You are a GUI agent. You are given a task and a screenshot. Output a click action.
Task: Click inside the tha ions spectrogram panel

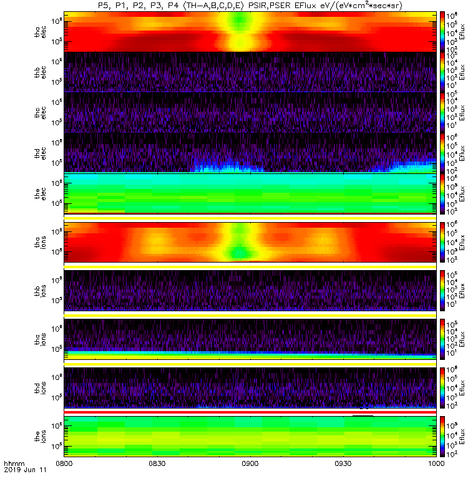click(250, 242)
